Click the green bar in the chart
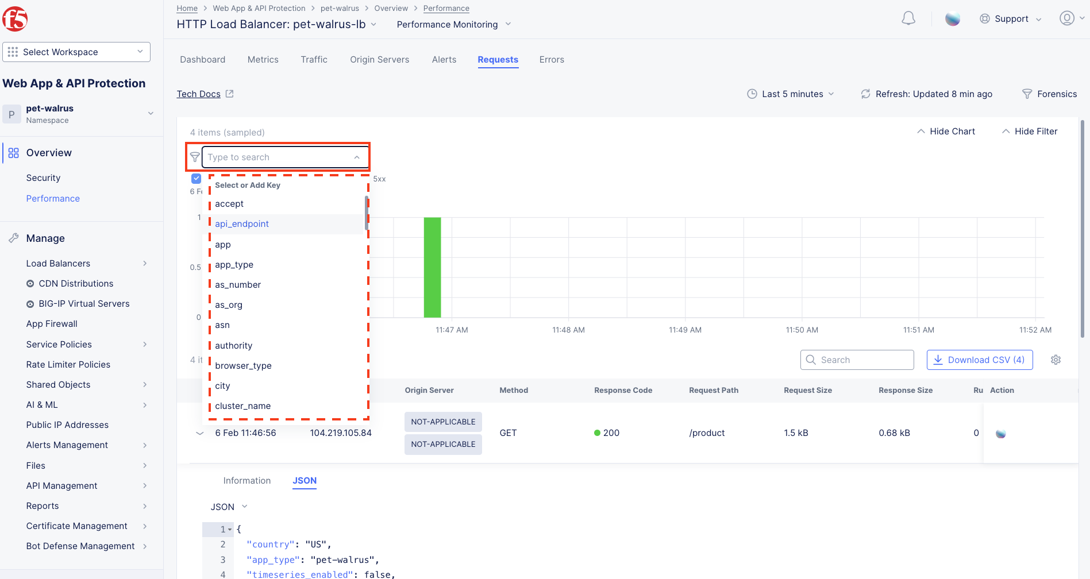1090x579 pixels. tap(432, 267)
